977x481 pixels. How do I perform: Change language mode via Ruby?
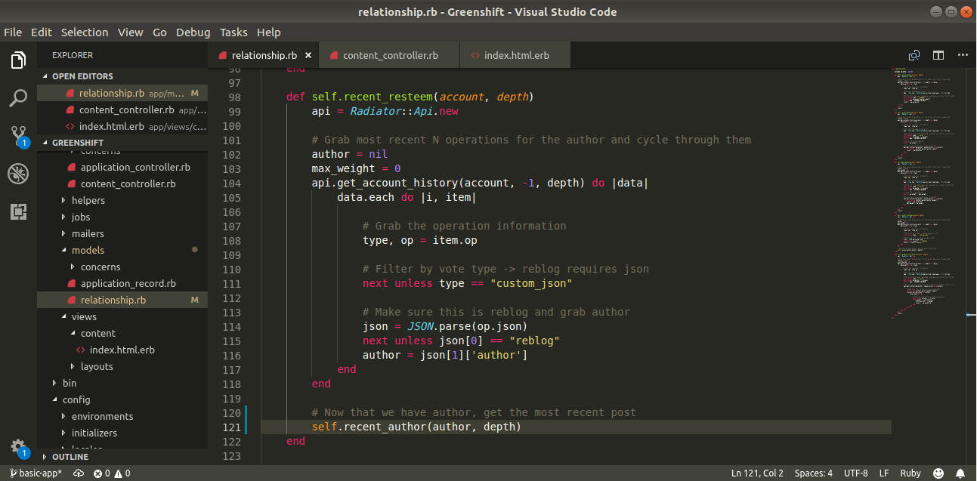[x=911, y=473]
